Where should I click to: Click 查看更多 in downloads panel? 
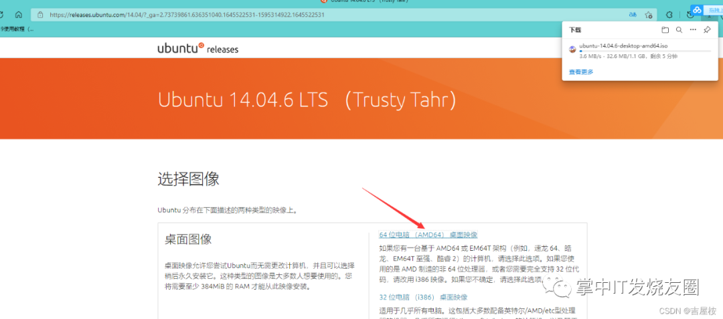[x=581, y=72]
